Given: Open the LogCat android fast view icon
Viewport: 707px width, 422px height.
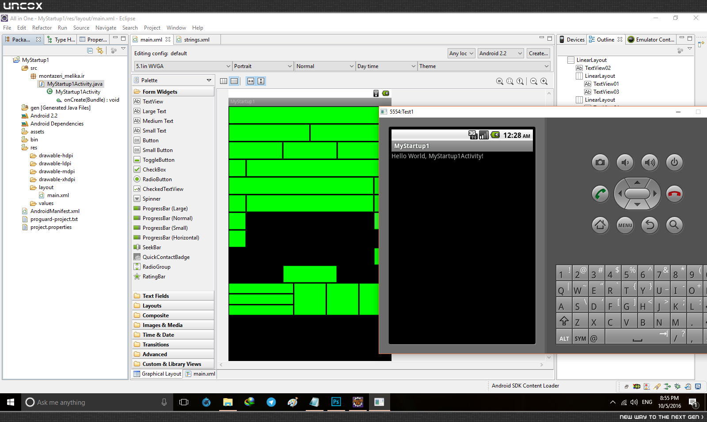Looking at the screenshot, I should pyautogui.click(x=637, y=386).
